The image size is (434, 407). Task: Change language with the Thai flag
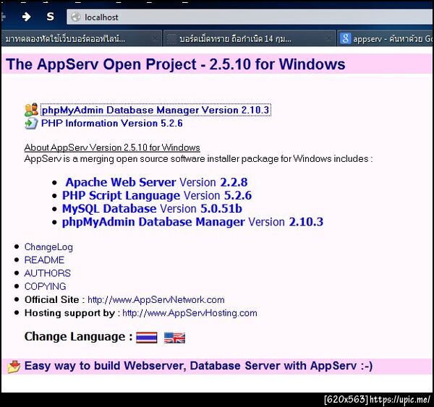pos(147,338)
